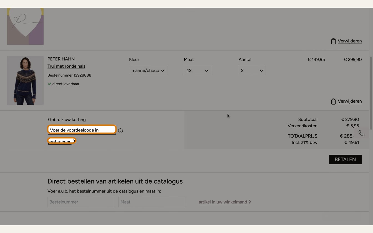The width and height of the screenshot is (373, 233).
Task: Click Verwijderen link for the top item
Action: (x=350, y=41)
